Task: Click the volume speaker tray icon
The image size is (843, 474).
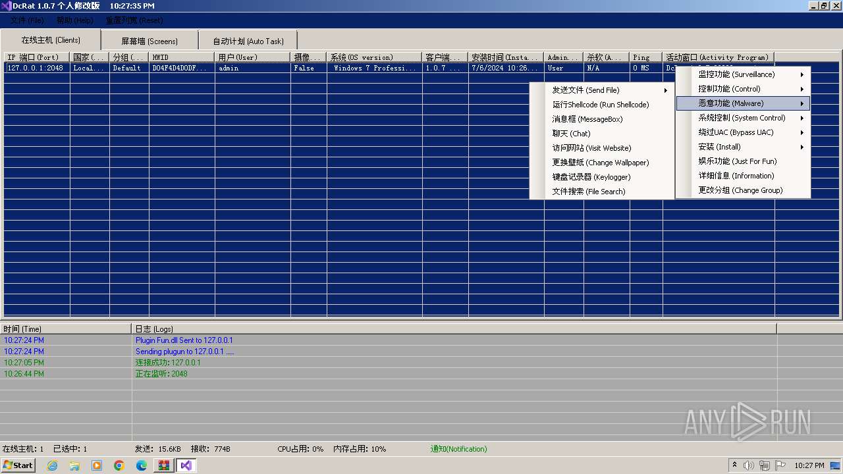Action: pyautogui.click(x=748, y=465)
